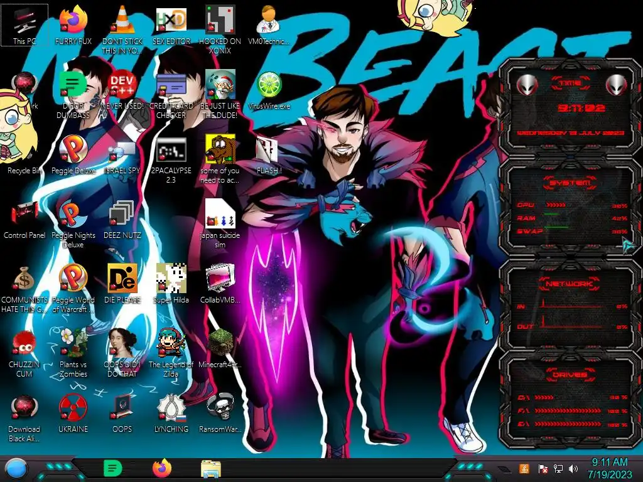Launch the Super Hilda game shortcut
This screenshot has height=482, width=643.
[171, 284]
